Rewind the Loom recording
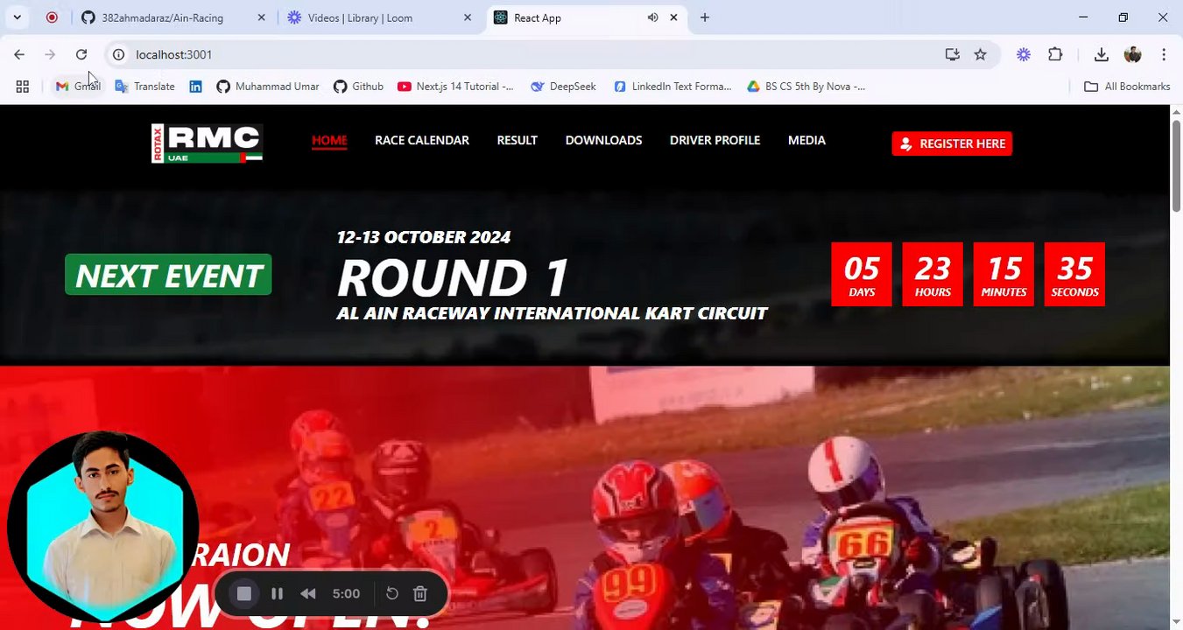 (x=307, y=594)
